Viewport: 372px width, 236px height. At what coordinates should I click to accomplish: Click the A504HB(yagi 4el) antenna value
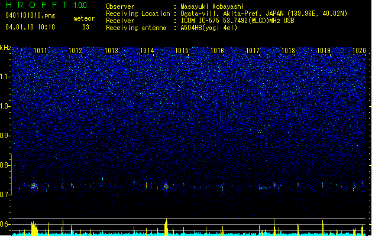[209, 28]
